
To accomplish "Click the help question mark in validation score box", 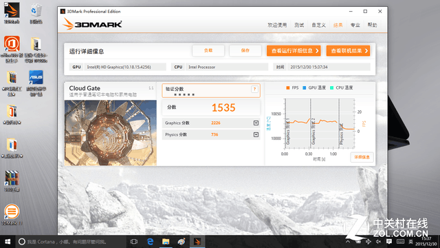I will click(x=254, y=89).
